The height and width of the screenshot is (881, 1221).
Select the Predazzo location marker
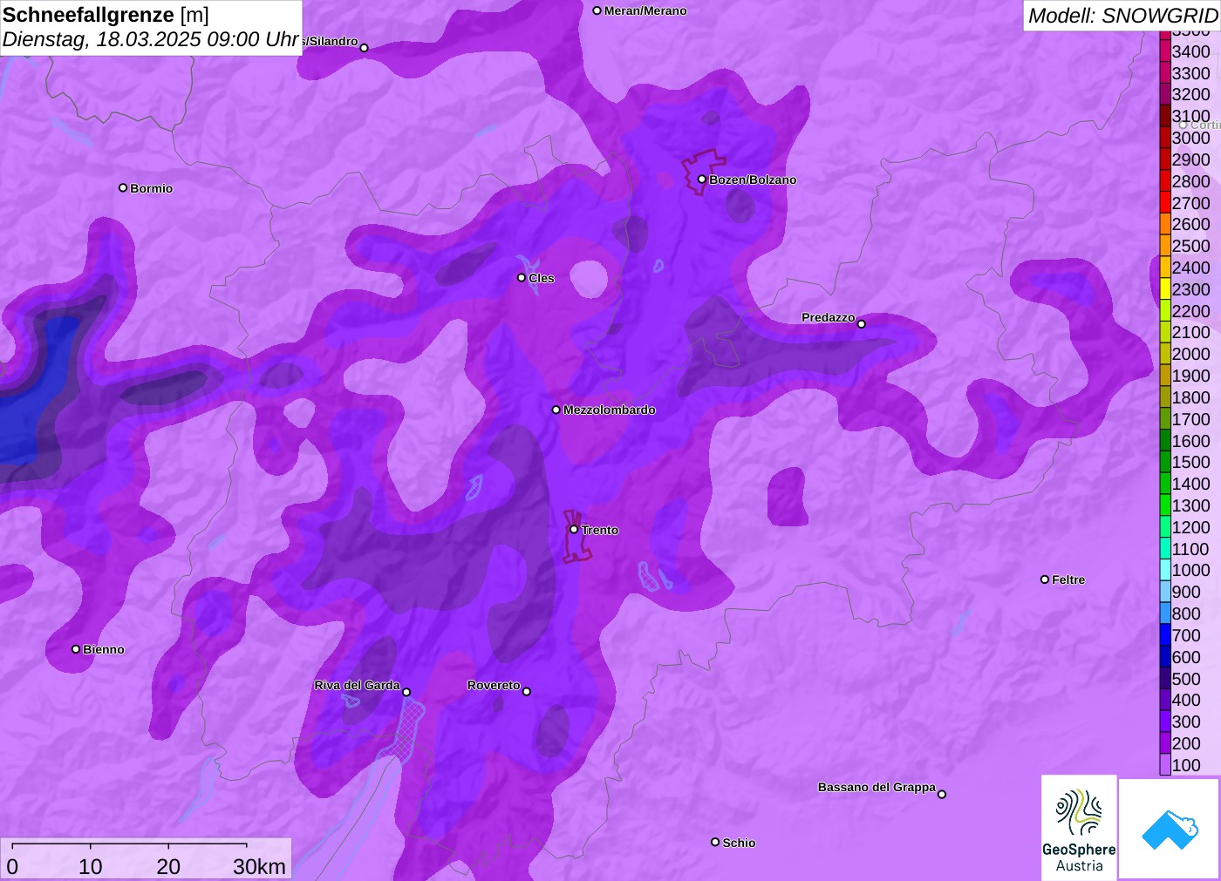point(862,324)
